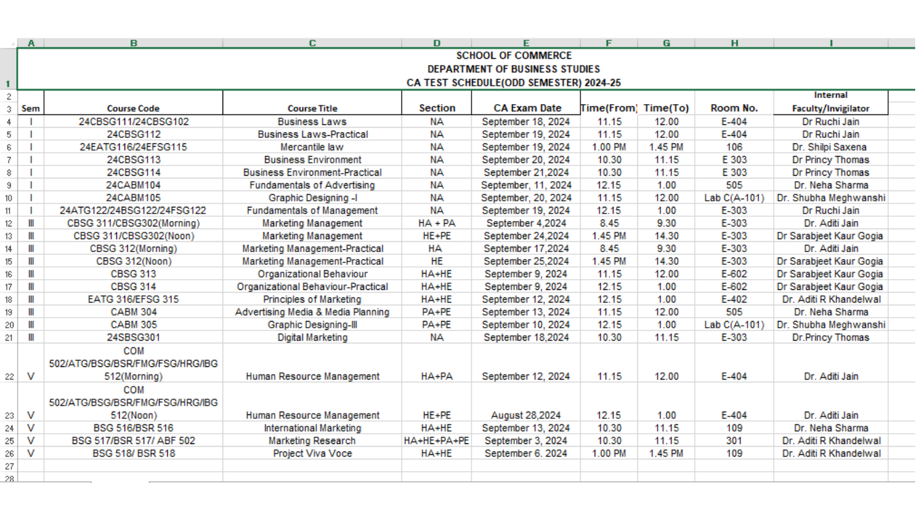Click the Course Code header cell

click(133, 108)
